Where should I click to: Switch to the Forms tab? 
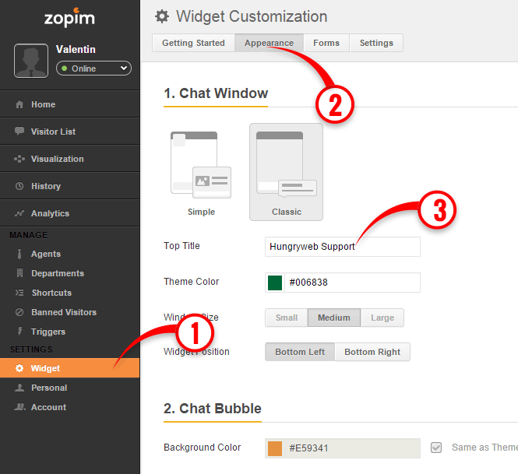click(x=326, y=43)
